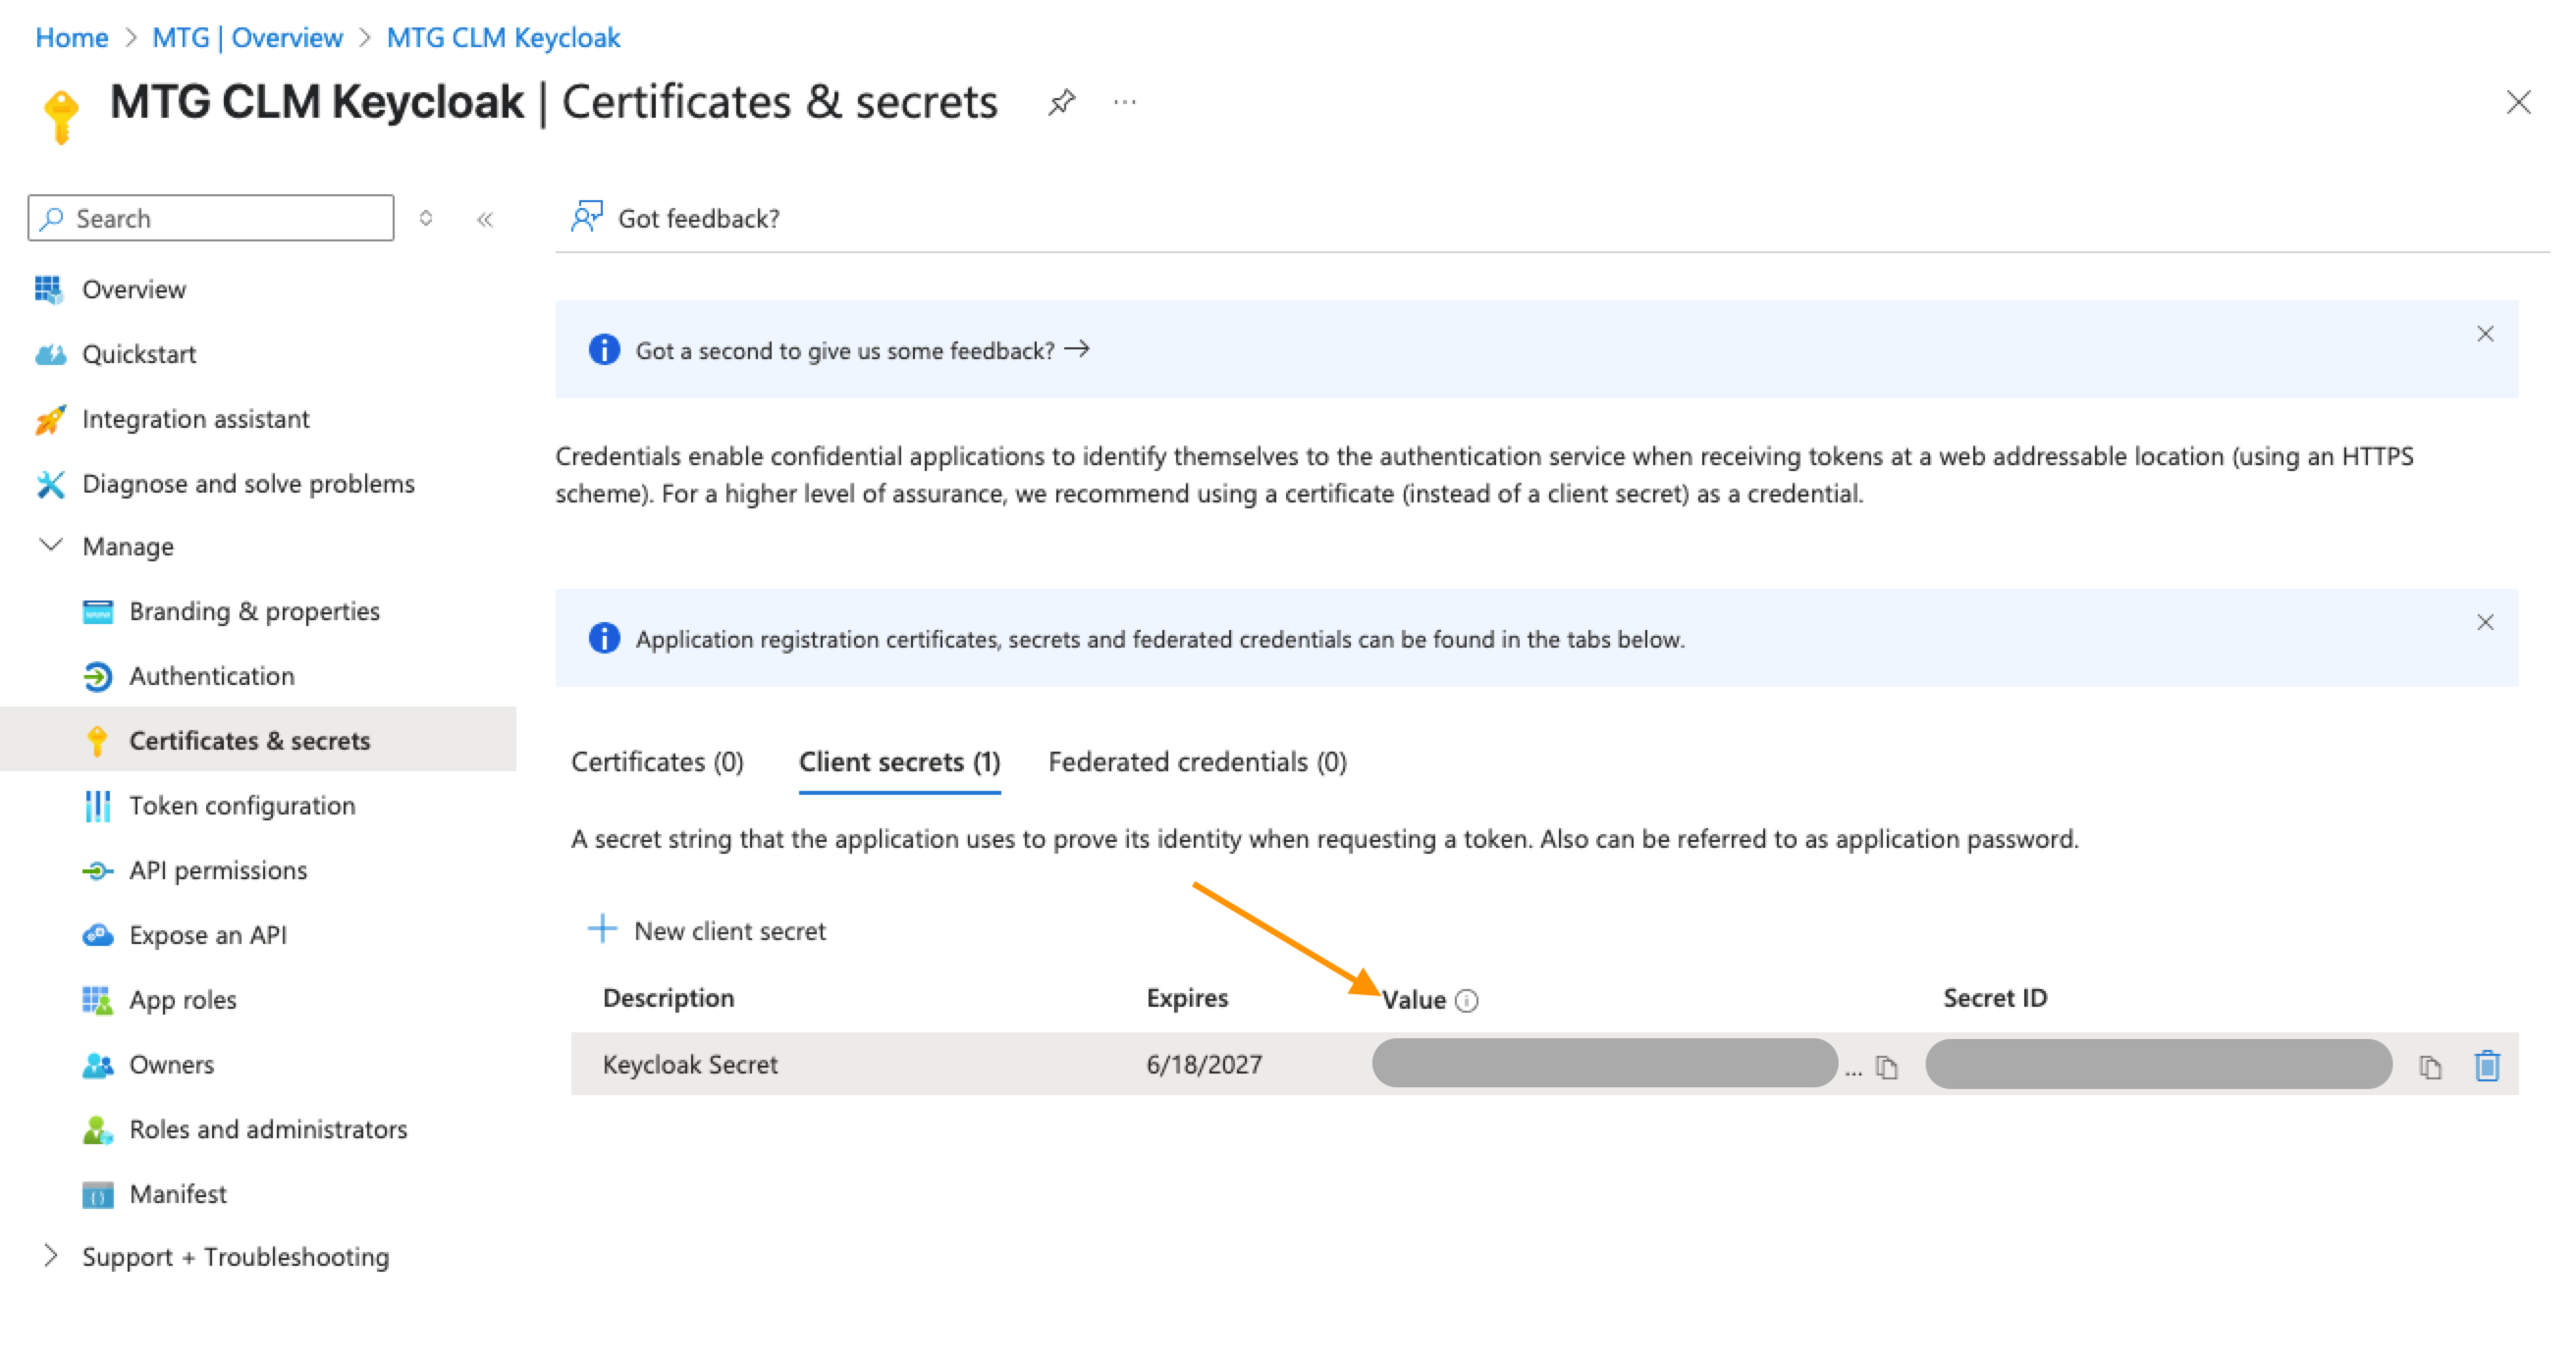Click the Value column info icon
This screenshot has width=2576, height=1362.
[x=1466, y=1000]
